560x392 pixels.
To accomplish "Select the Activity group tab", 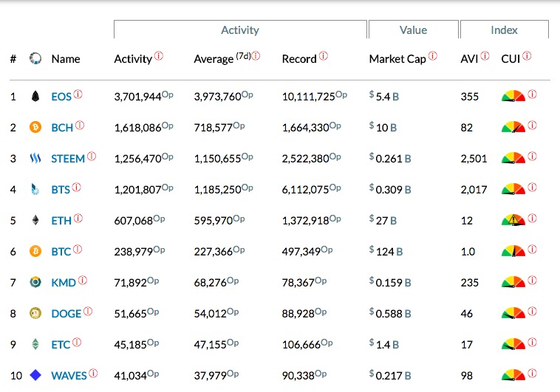I will point(240,30).
